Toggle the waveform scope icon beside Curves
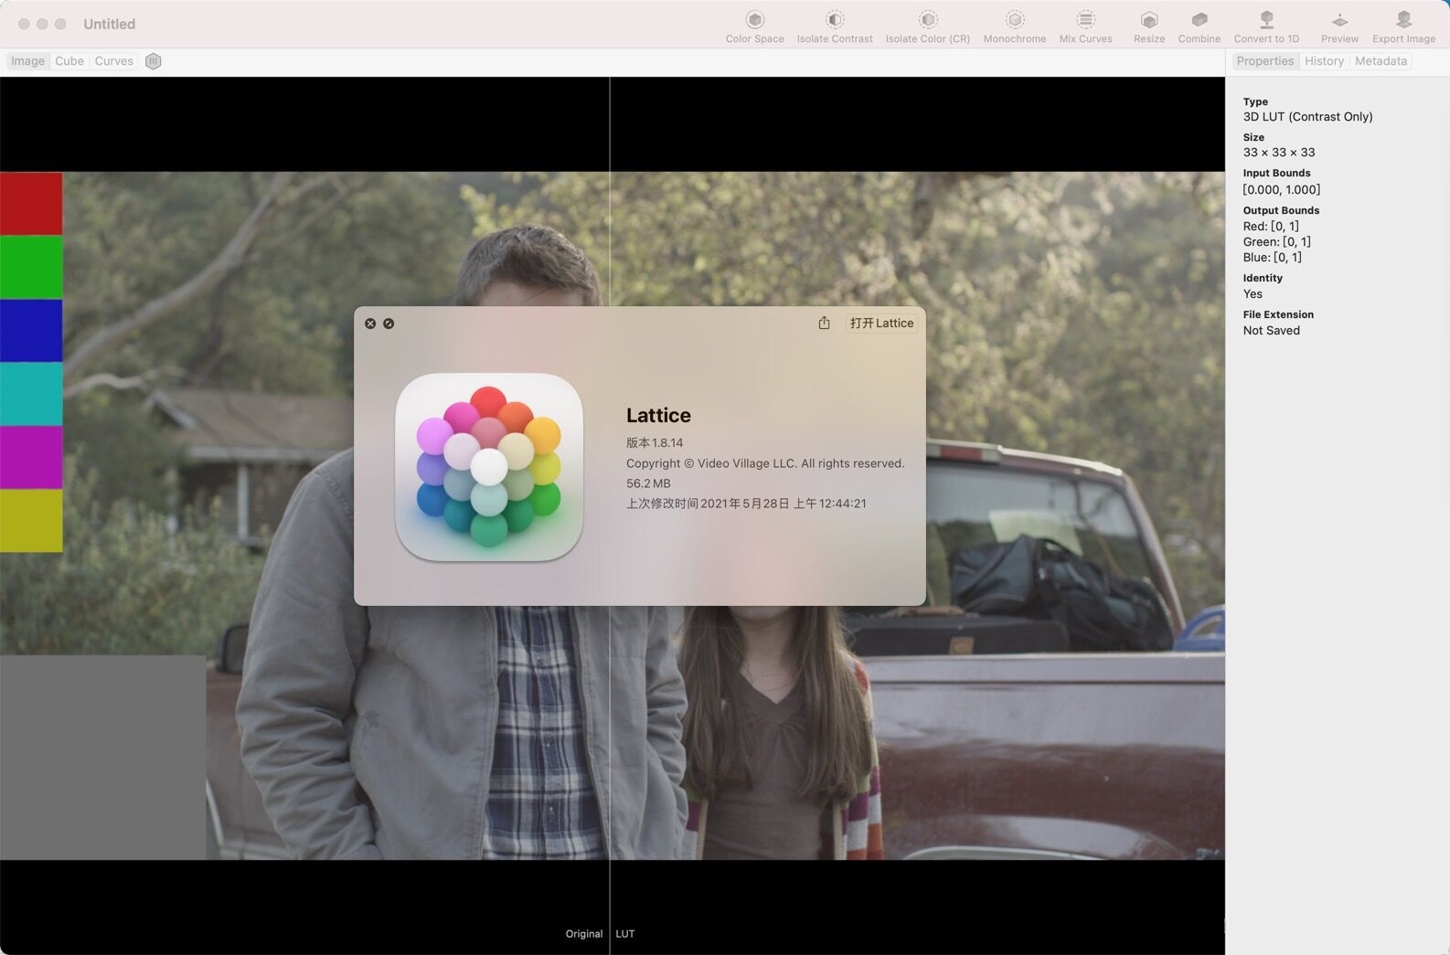The height and width of the screenshot is (955, 1450). coord(153,61)
